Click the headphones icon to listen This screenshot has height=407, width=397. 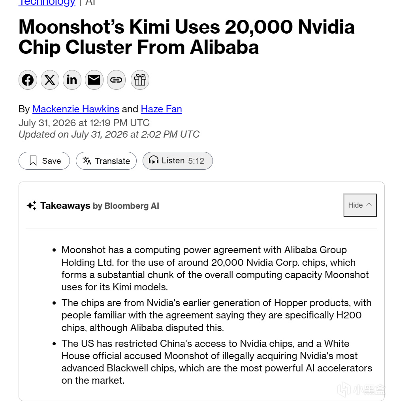(154, 160)
